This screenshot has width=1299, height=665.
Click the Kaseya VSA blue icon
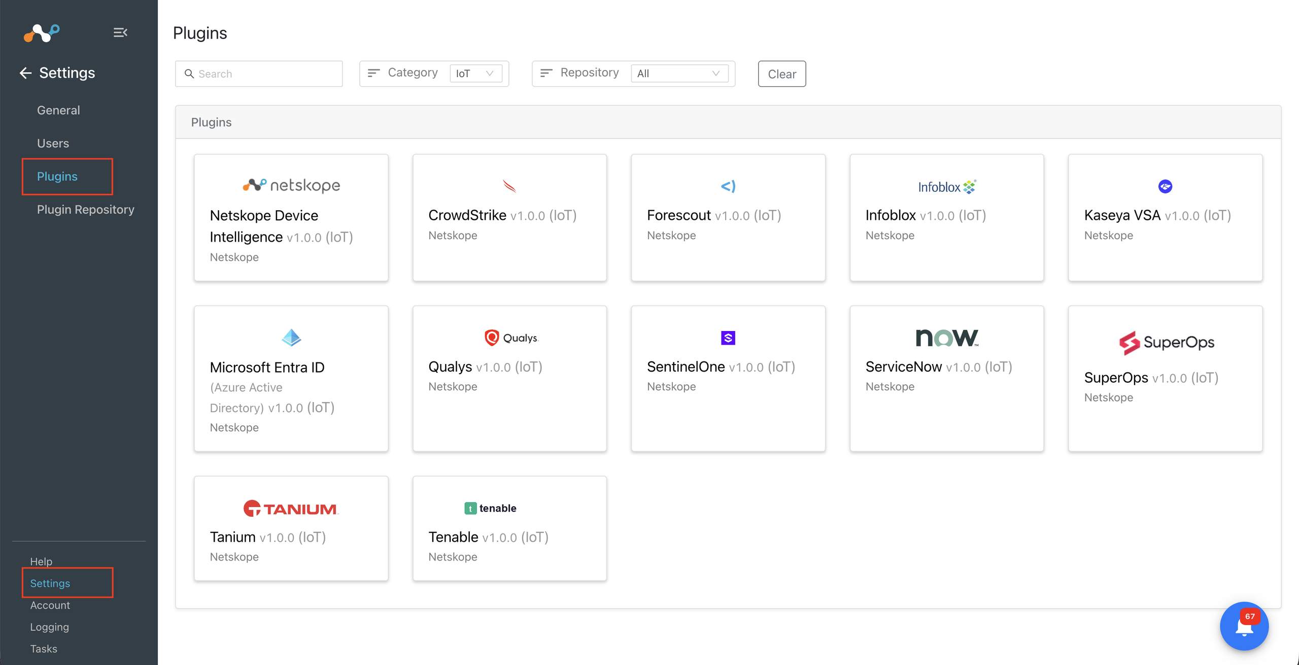click(1165, 186)
